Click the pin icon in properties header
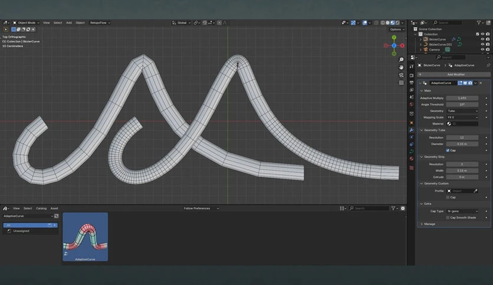The height and width of the screenshot is (285, 493). [x=488, y=65]
